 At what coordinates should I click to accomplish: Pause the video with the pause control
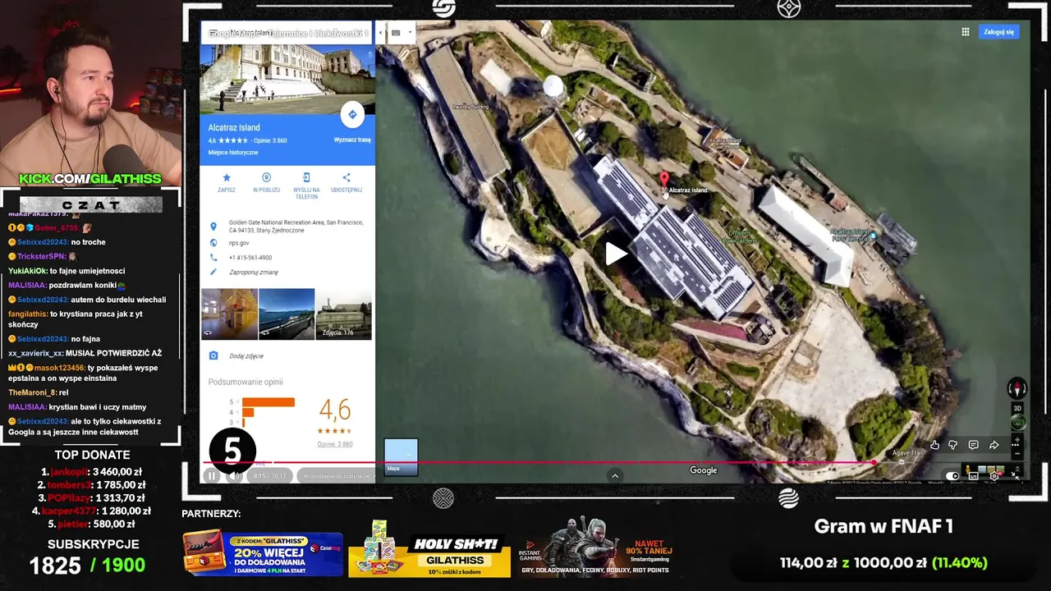(212, 475)
